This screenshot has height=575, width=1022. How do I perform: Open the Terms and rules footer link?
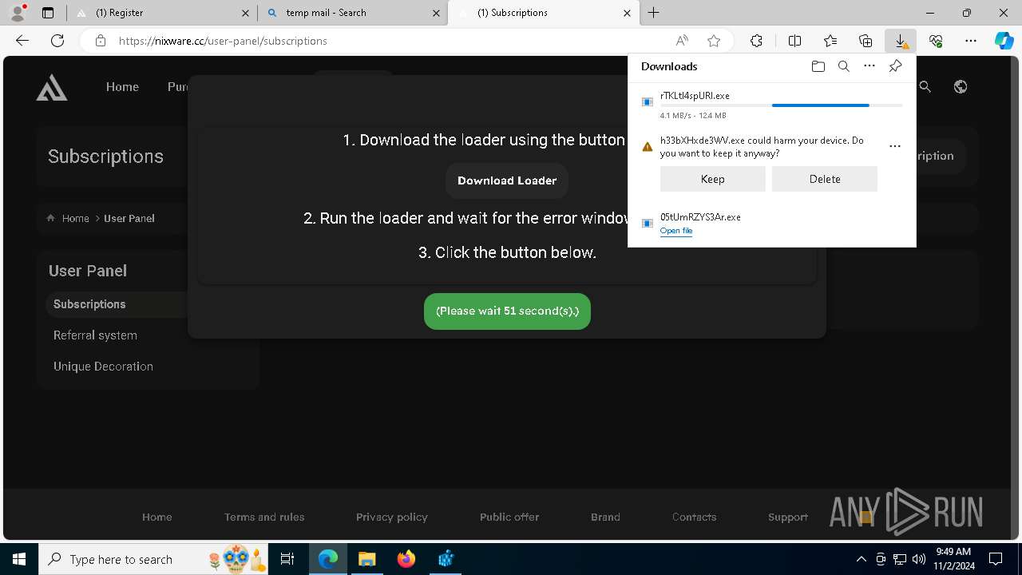(x=264, y=517)
